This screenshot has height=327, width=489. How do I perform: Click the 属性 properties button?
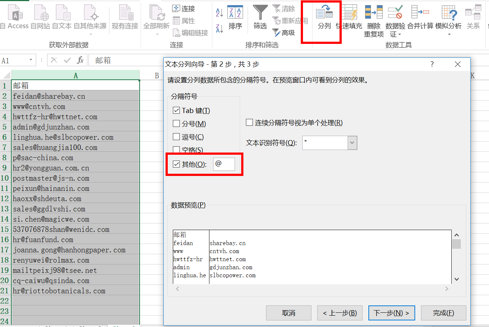pyautogui.click(x=184, y=21)
